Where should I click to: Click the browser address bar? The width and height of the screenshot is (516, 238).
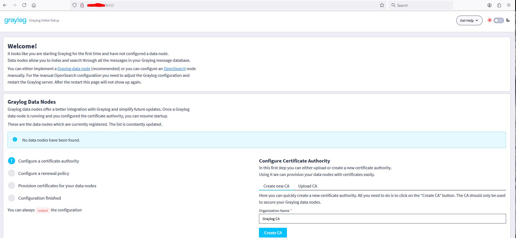(x=228, y=5)
